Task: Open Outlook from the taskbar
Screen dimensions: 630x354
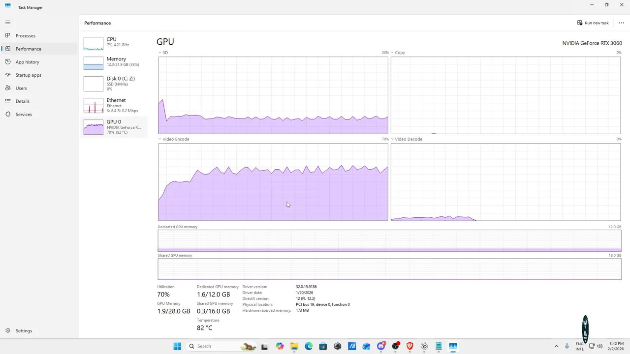Action: click(366, 346)
